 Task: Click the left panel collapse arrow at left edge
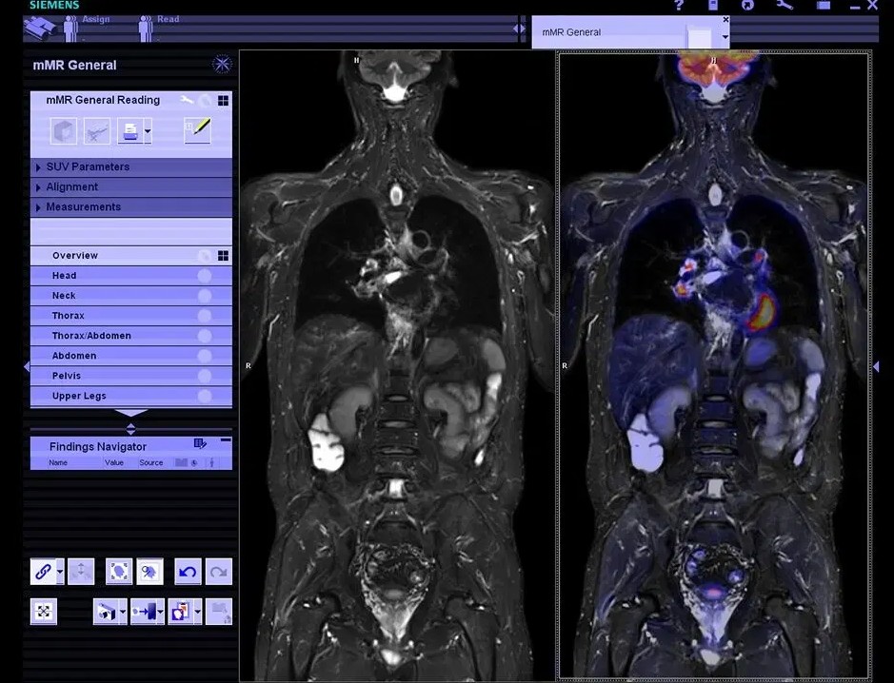click(27, 367)
